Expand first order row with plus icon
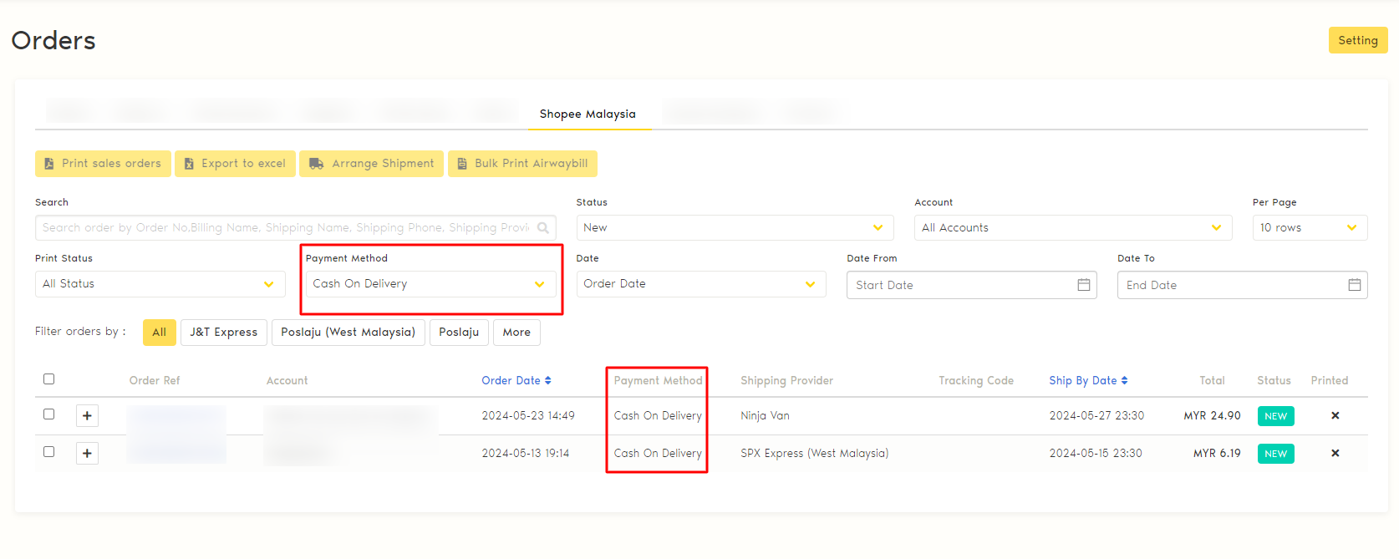The height and width of the screenshot is (559, 1399). click(x=87, y=415)
